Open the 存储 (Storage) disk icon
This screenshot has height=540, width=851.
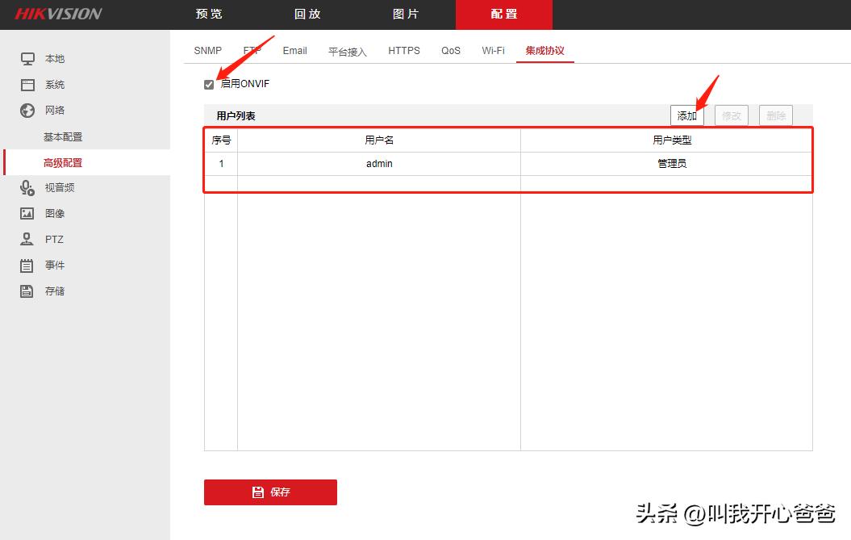(27, 291)
